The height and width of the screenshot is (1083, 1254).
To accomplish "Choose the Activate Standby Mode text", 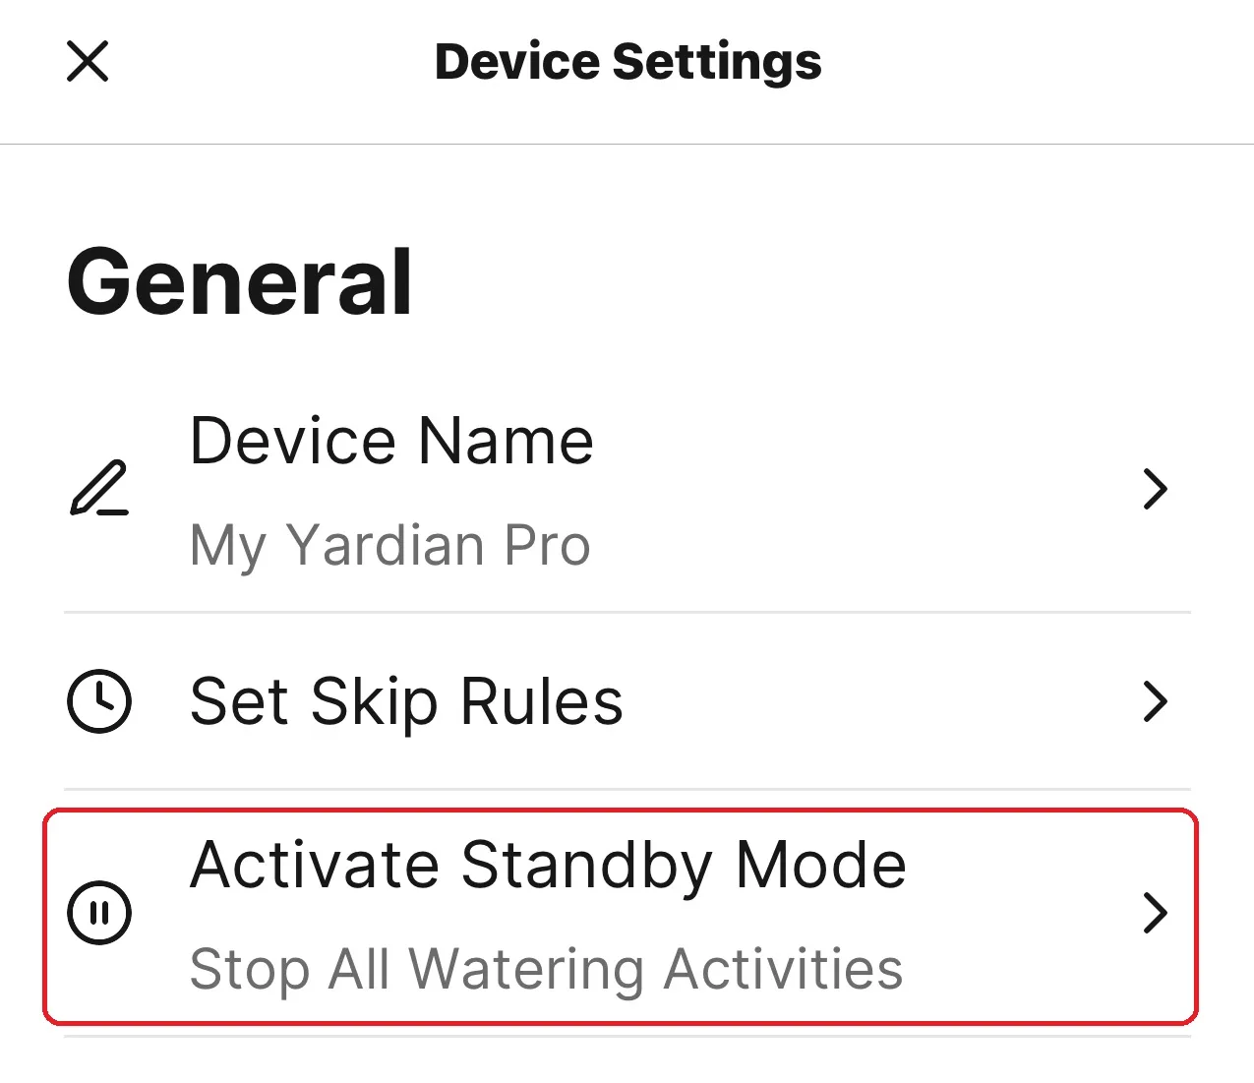I will (x=548, y=866).
